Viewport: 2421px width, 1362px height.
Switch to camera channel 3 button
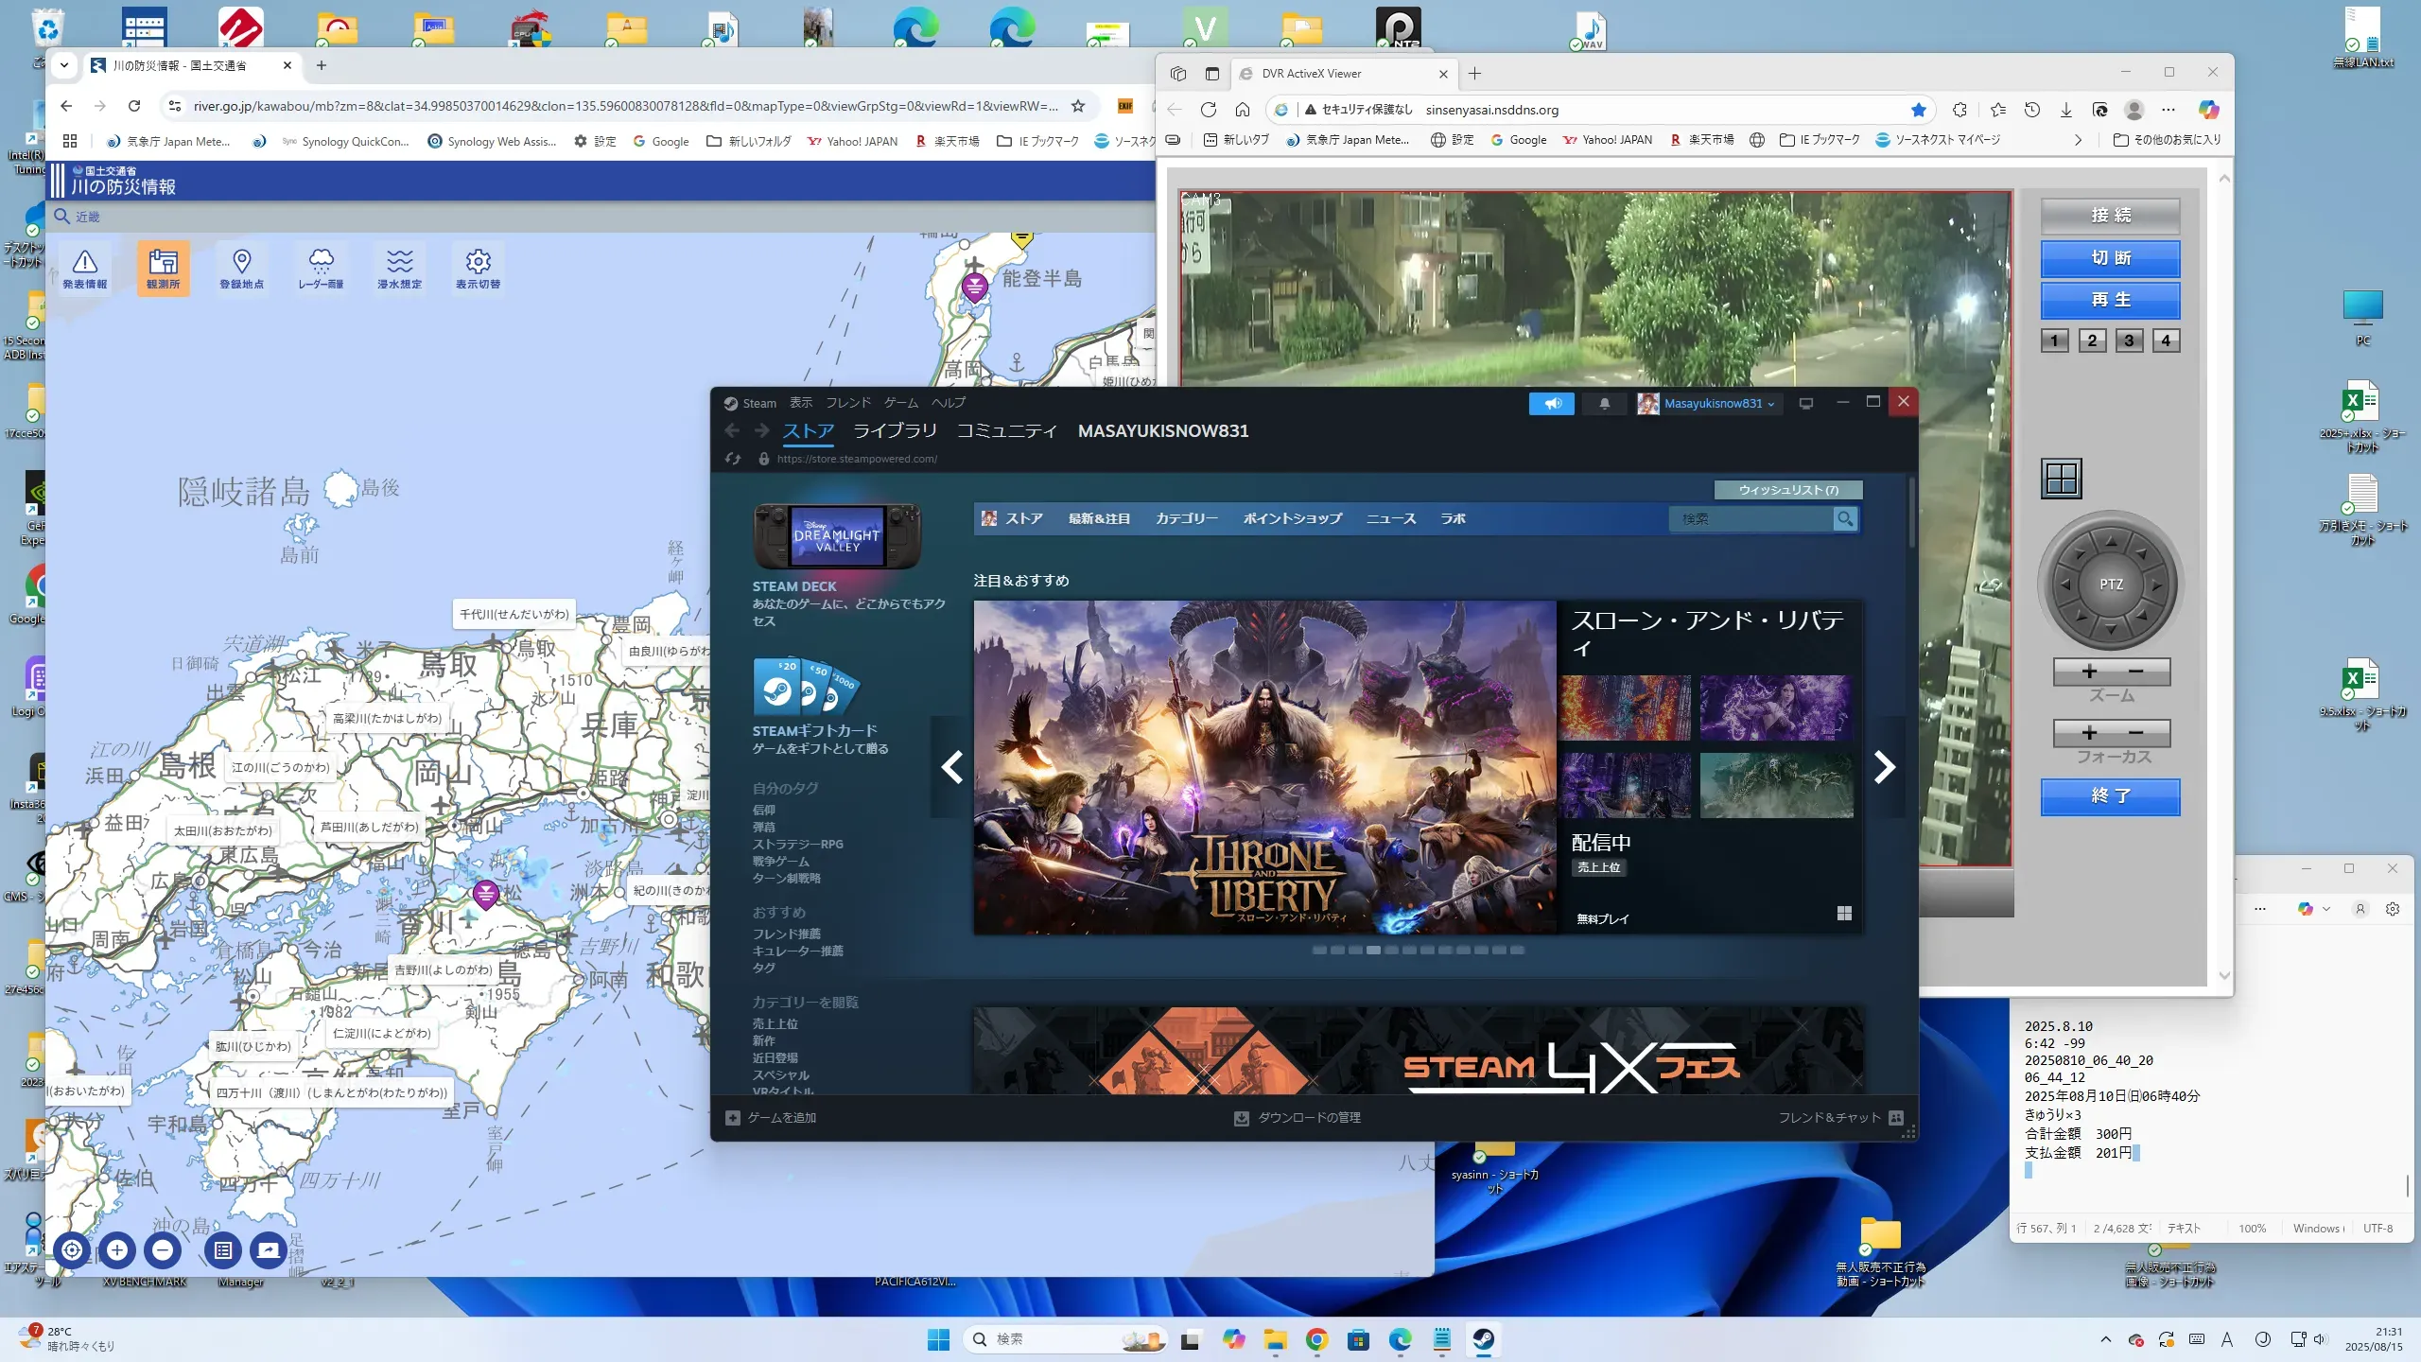pos(2128,340)
